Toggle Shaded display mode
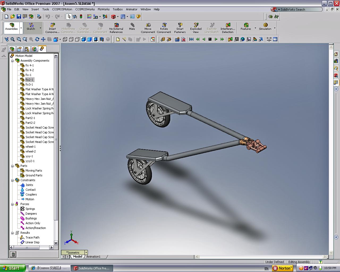Viewport: 340px width, 272px height. pos(90,39)
